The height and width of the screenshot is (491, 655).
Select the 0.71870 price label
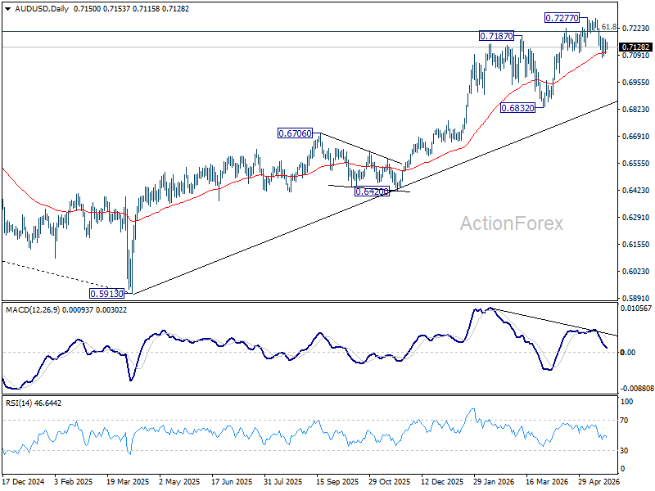coord(496,36)
